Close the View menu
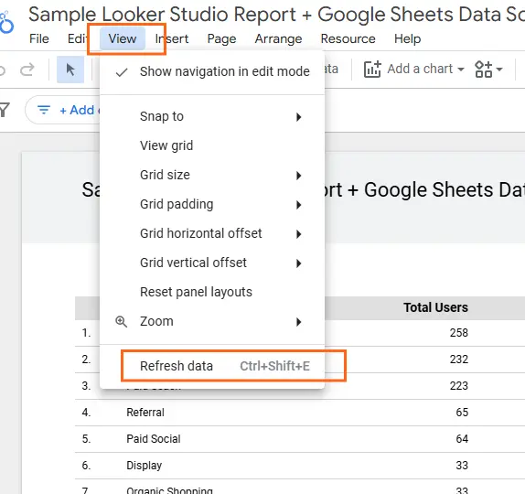525x494 pixels. coord(123,38)
